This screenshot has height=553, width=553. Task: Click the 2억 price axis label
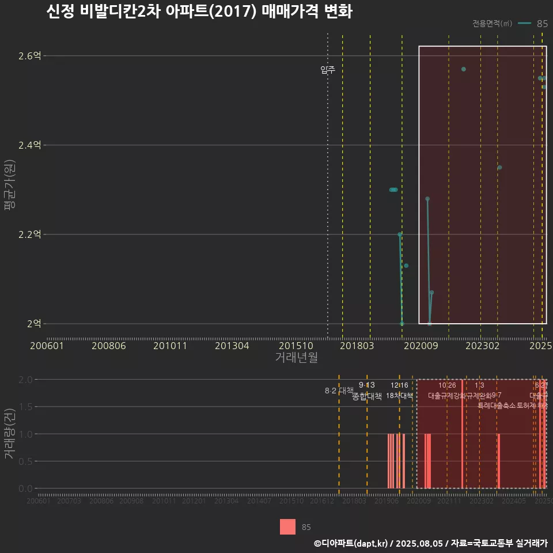pos(34,323)
